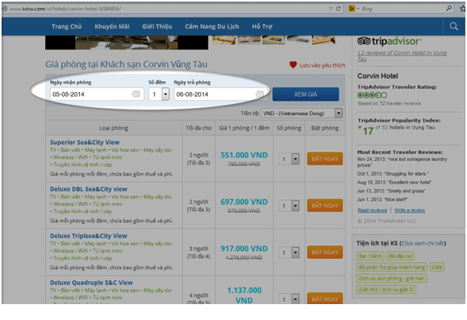Screen dimensions: 467x320
Task: Open check-out date calendar icon
Action: 260,94
